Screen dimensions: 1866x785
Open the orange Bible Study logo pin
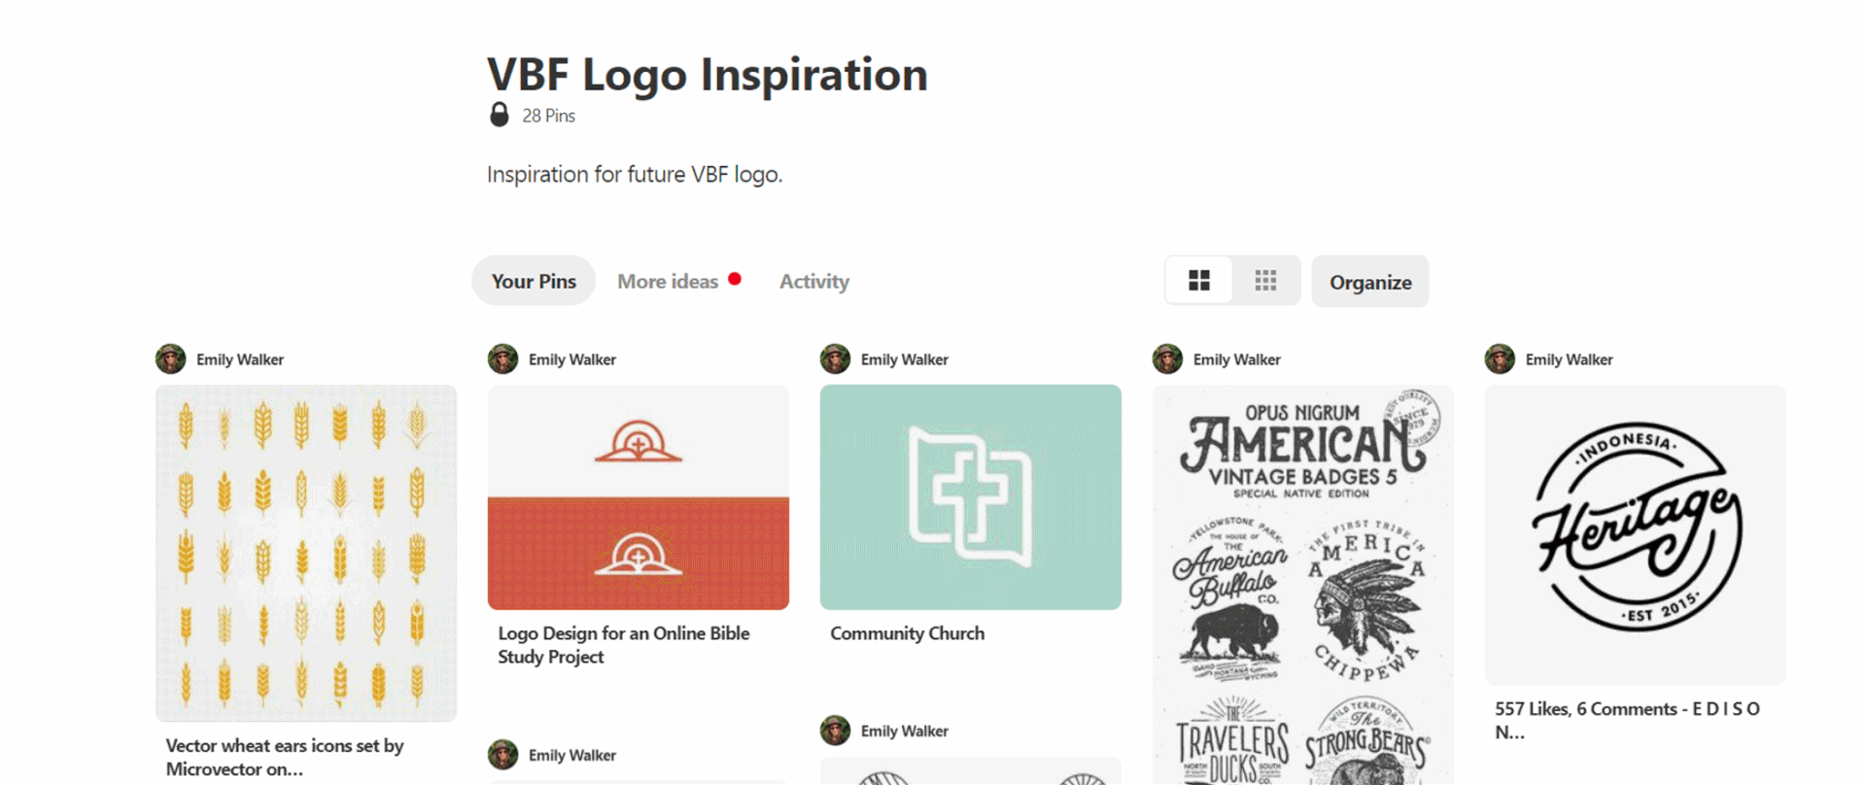(639, 497)
